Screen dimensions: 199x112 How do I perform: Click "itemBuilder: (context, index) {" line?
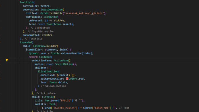[49, 49]
